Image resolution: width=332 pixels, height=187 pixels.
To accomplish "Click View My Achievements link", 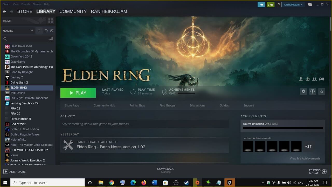I will tap(305, 158).
